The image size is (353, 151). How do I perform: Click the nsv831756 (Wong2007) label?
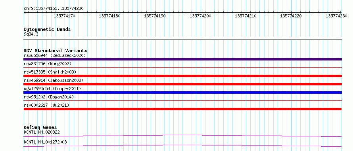[48, 64]
